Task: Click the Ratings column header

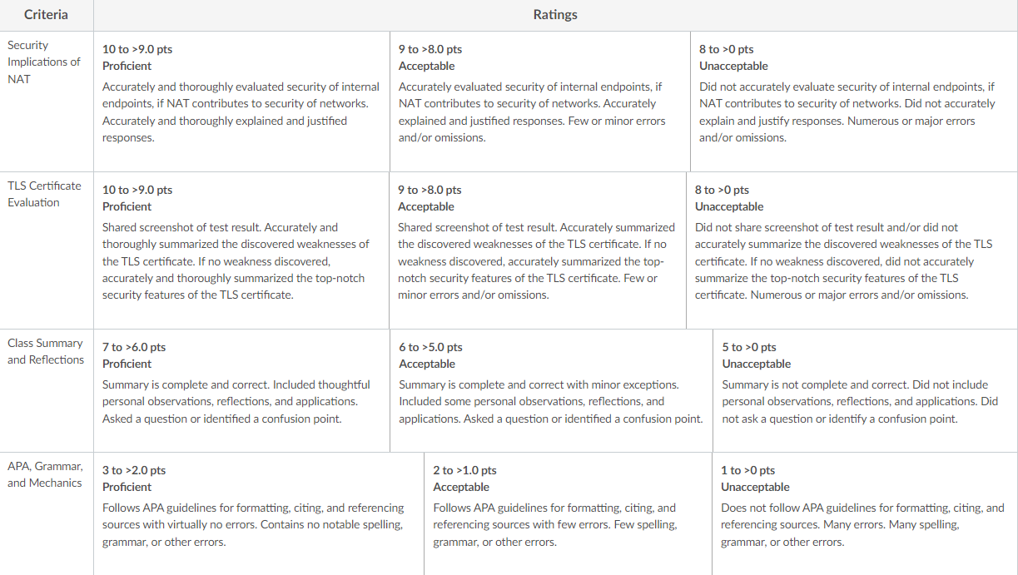Action: point(555,15)
